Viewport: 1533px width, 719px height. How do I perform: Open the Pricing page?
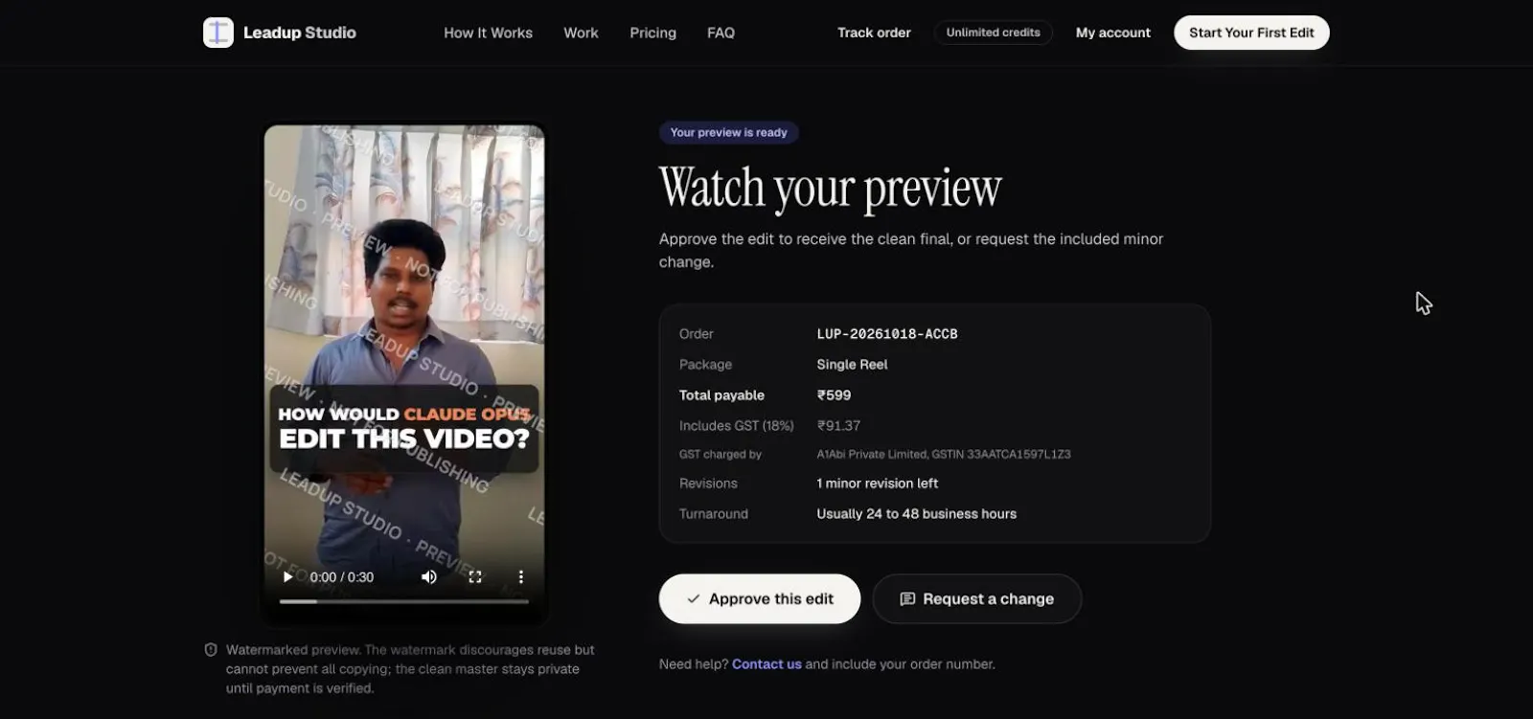pyautogui.click(x=652, y=33)
